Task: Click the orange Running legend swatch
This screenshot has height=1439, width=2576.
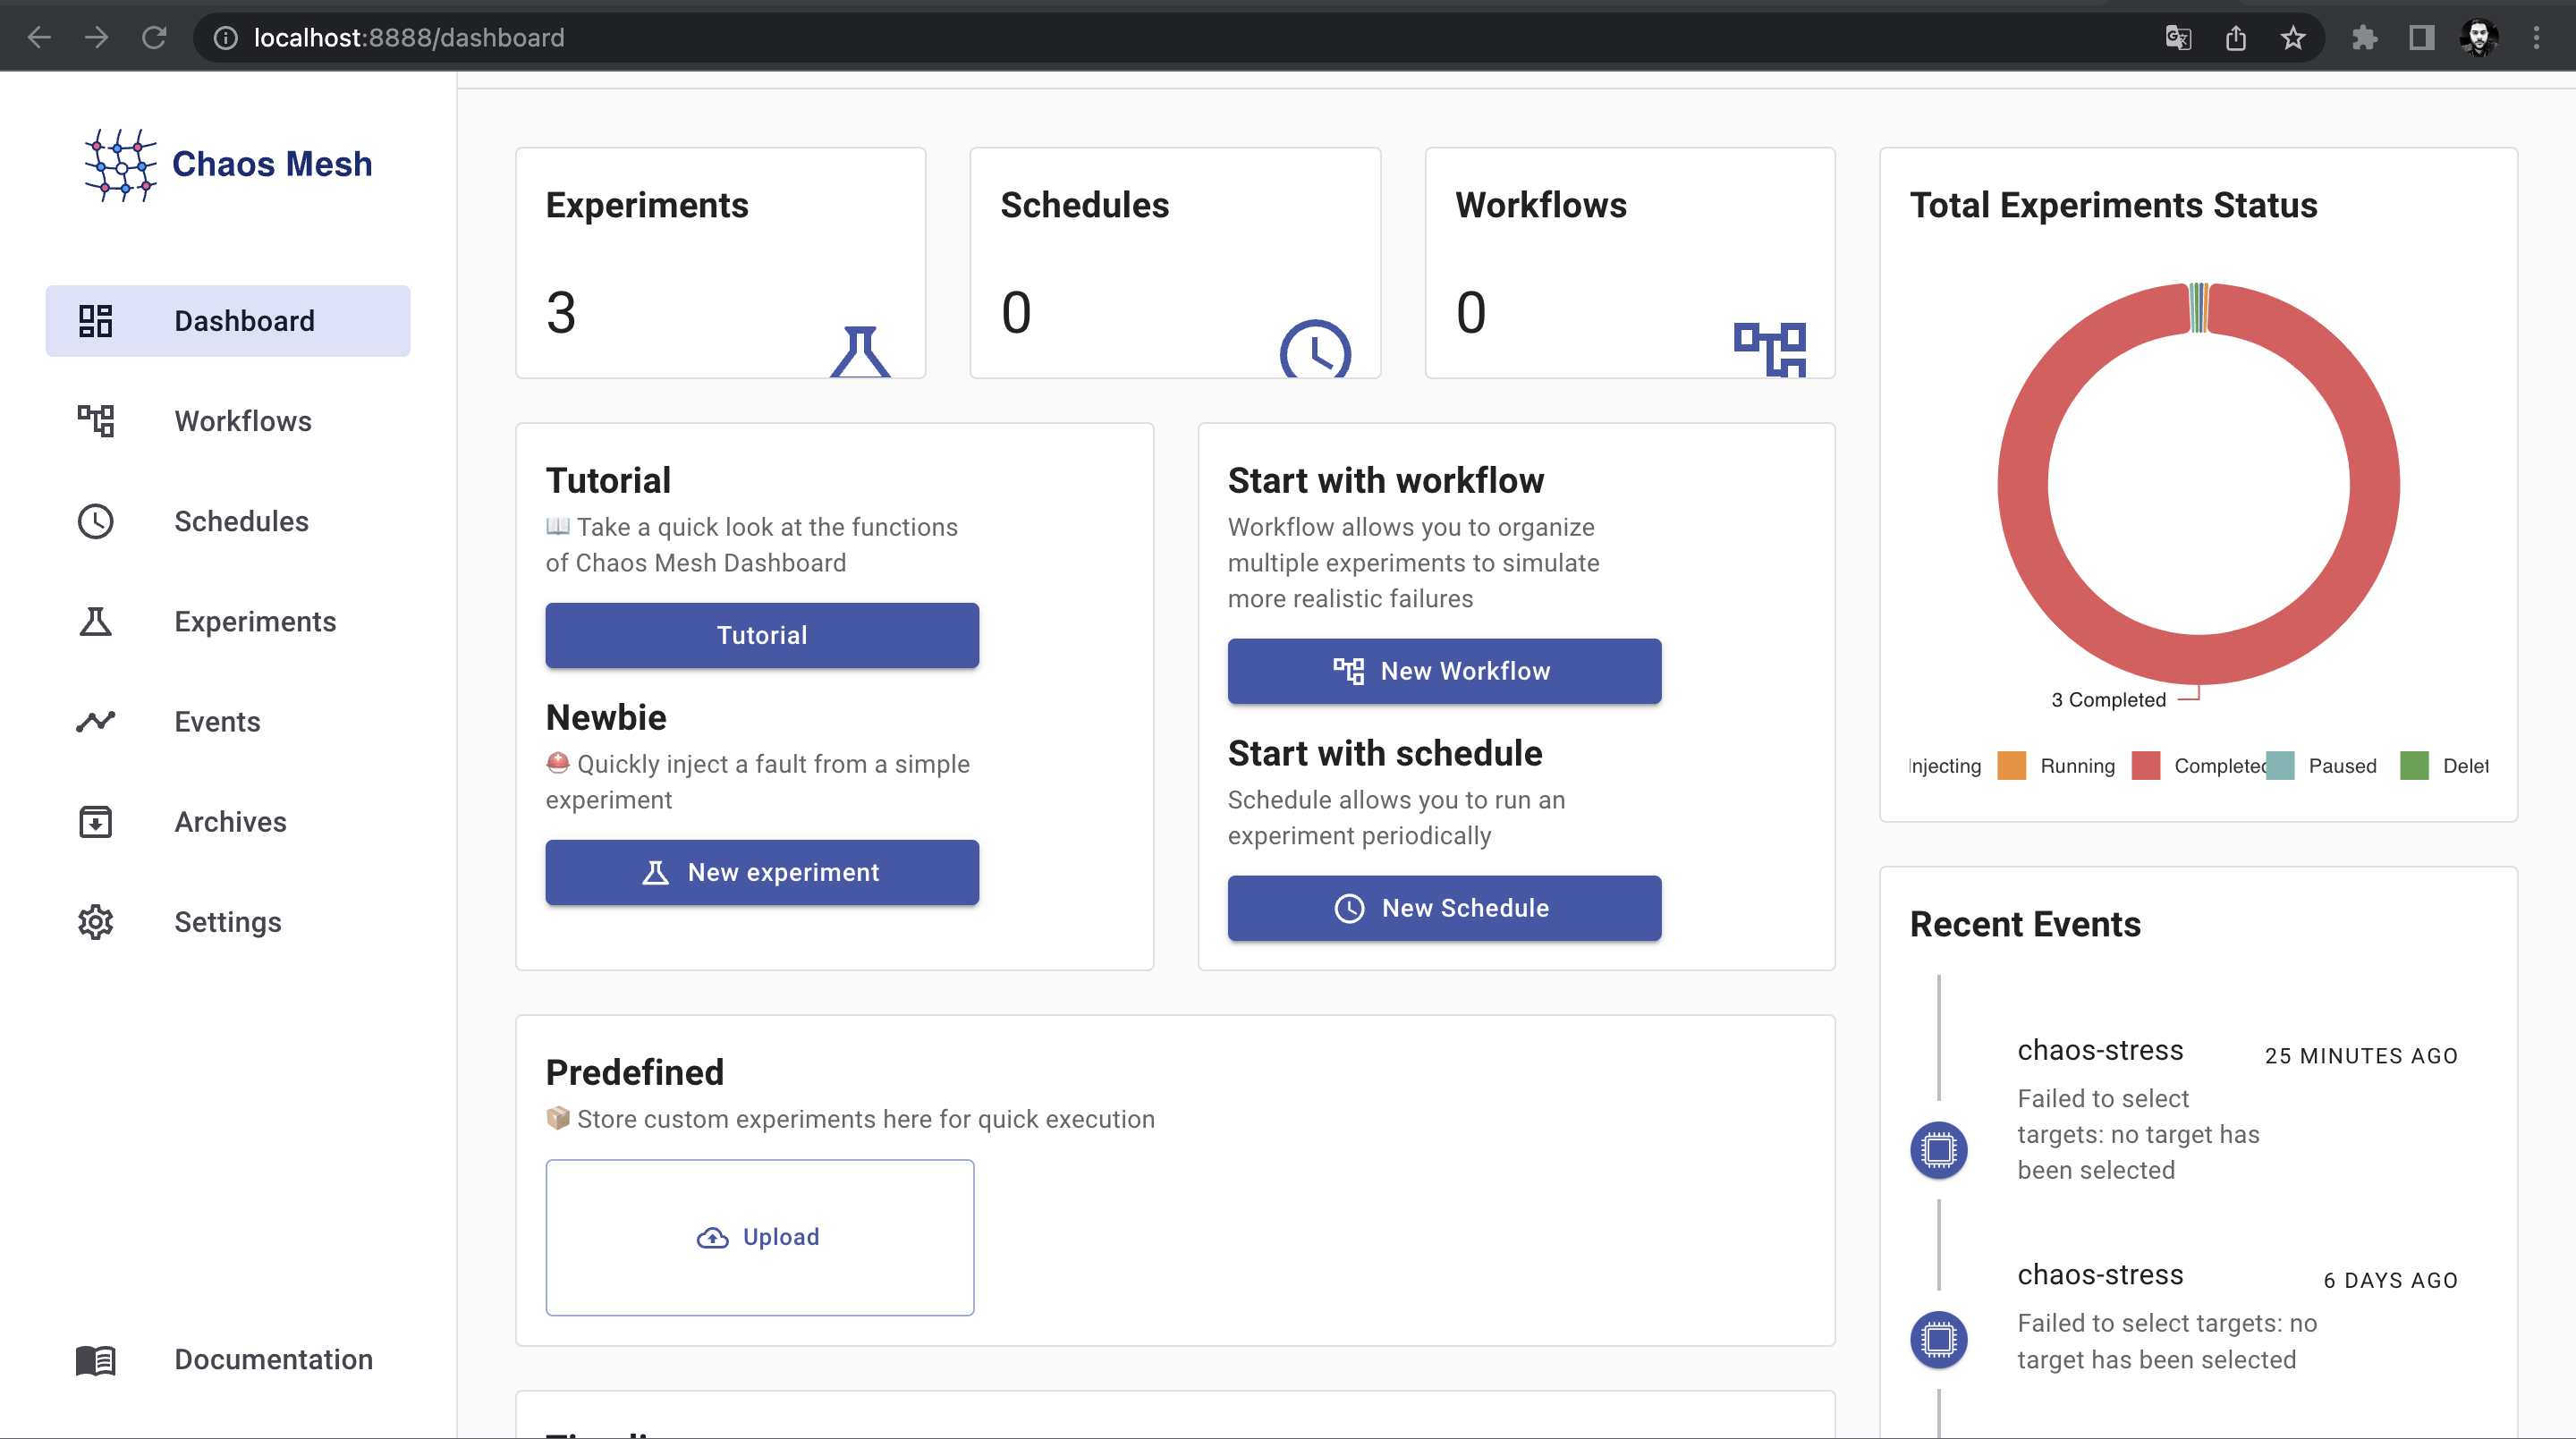Action: pyautogui.click(x=2011, y=766)
